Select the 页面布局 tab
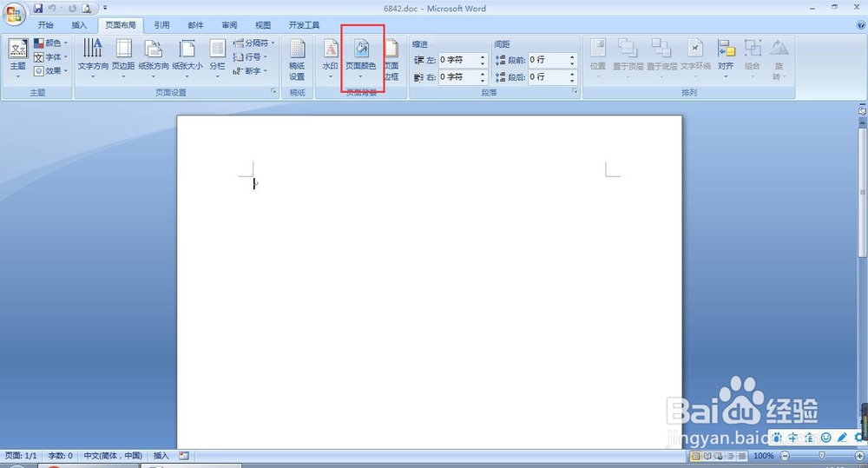Viewport: 868px width, 468px height. pos(121,25)
